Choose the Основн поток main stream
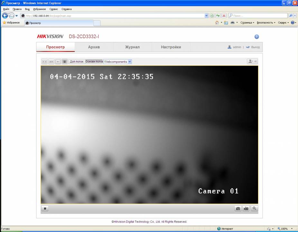 coord(94,62)
